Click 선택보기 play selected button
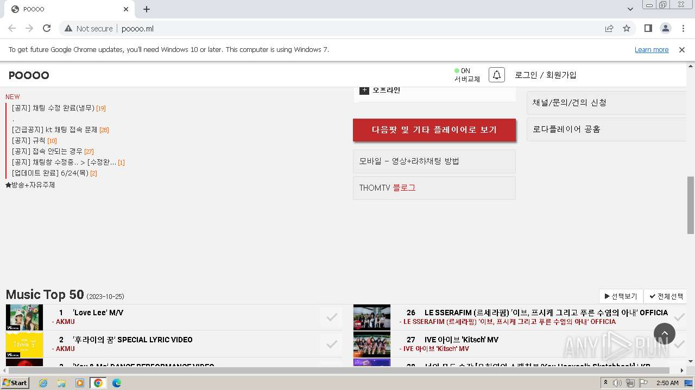695x390 pixels. click(621, 296)
